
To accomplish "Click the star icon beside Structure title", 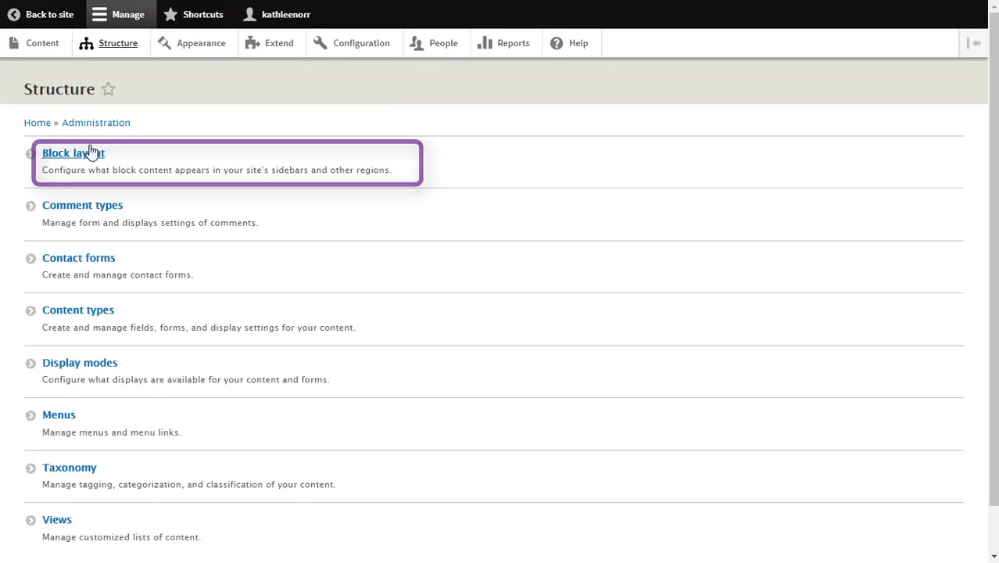I will (108, 89).
